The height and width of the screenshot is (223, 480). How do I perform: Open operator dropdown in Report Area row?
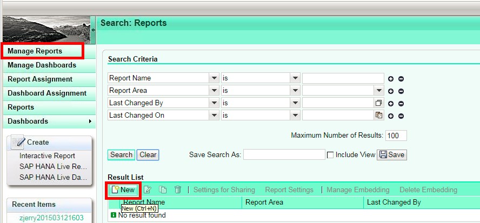click(x=295, y=91)
